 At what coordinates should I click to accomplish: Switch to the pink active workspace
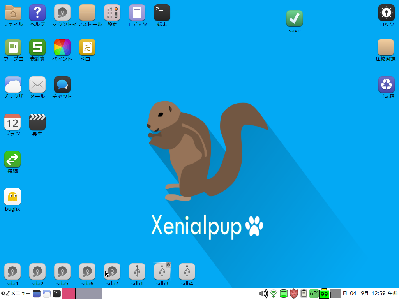coord(69,294)
